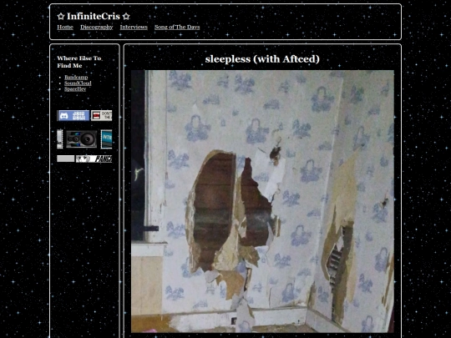Click the blank gray badge
The image size is (451, 338).
point(66,159)
